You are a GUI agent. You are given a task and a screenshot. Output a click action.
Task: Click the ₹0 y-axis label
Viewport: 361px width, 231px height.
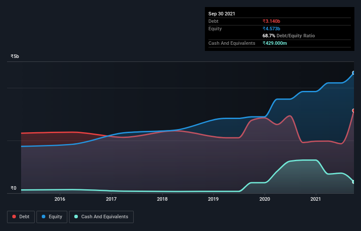click(14, 188)
